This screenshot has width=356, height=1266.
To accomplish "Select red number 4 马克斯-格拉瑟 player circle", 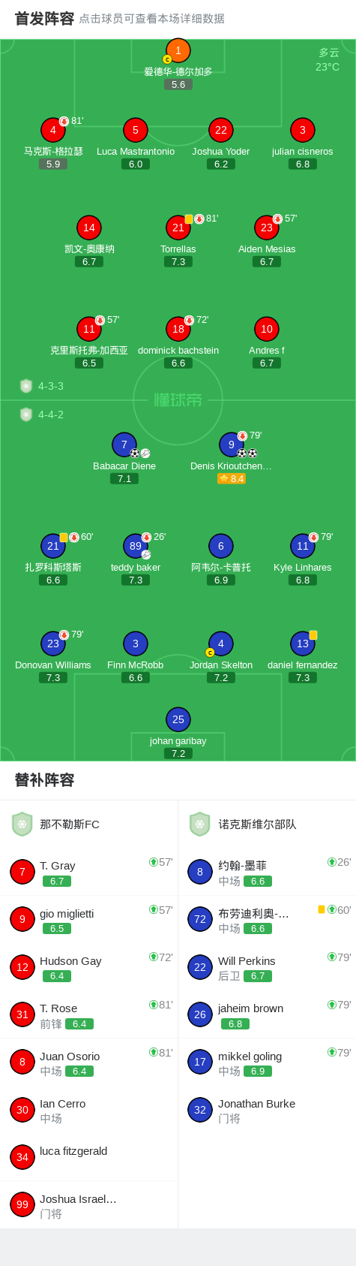I will 53,130.
